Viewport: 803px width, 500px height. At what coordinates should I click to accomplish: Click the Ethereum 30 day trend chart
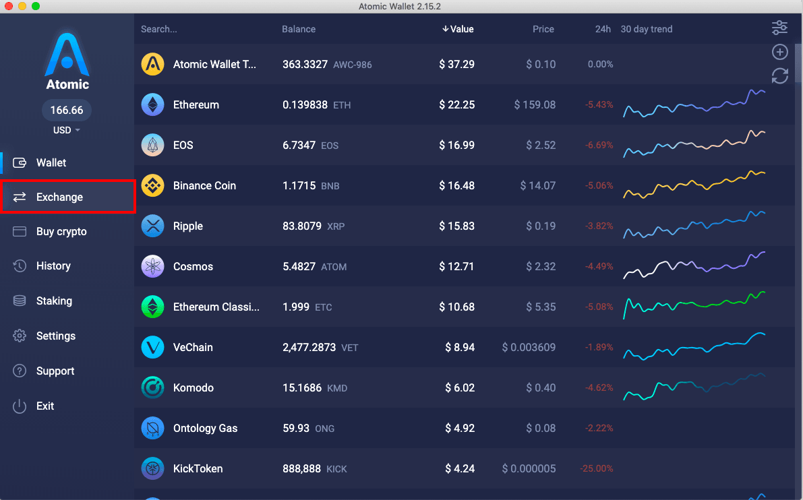coord(694,104)
